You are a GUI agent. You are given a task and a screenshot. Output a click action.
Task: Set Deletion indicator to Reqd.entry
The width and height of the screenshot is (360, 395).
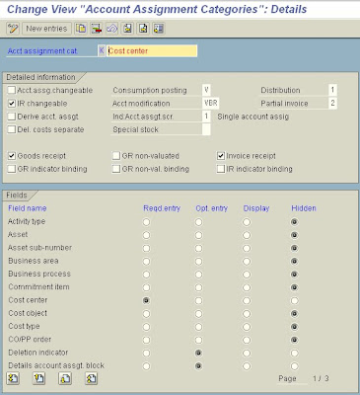[146, 353]
